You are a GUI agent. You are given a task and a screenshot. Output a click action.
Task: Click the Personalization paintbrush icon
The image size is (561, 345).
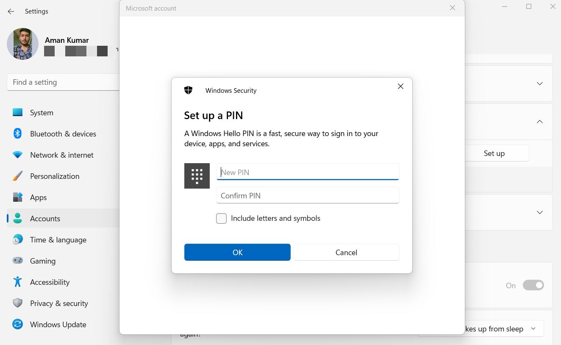[x=17, y=176]
